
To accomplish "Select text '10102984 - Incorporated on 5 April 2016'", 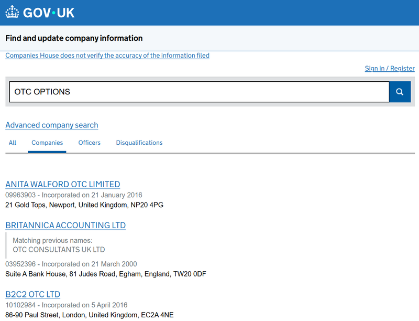I will [x=67, y=305].
